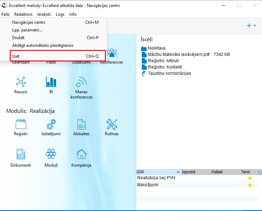This screenshot has width=262, height=211.
Task: Open the Kompānija house icon
Action: click(x=81, y=154)
